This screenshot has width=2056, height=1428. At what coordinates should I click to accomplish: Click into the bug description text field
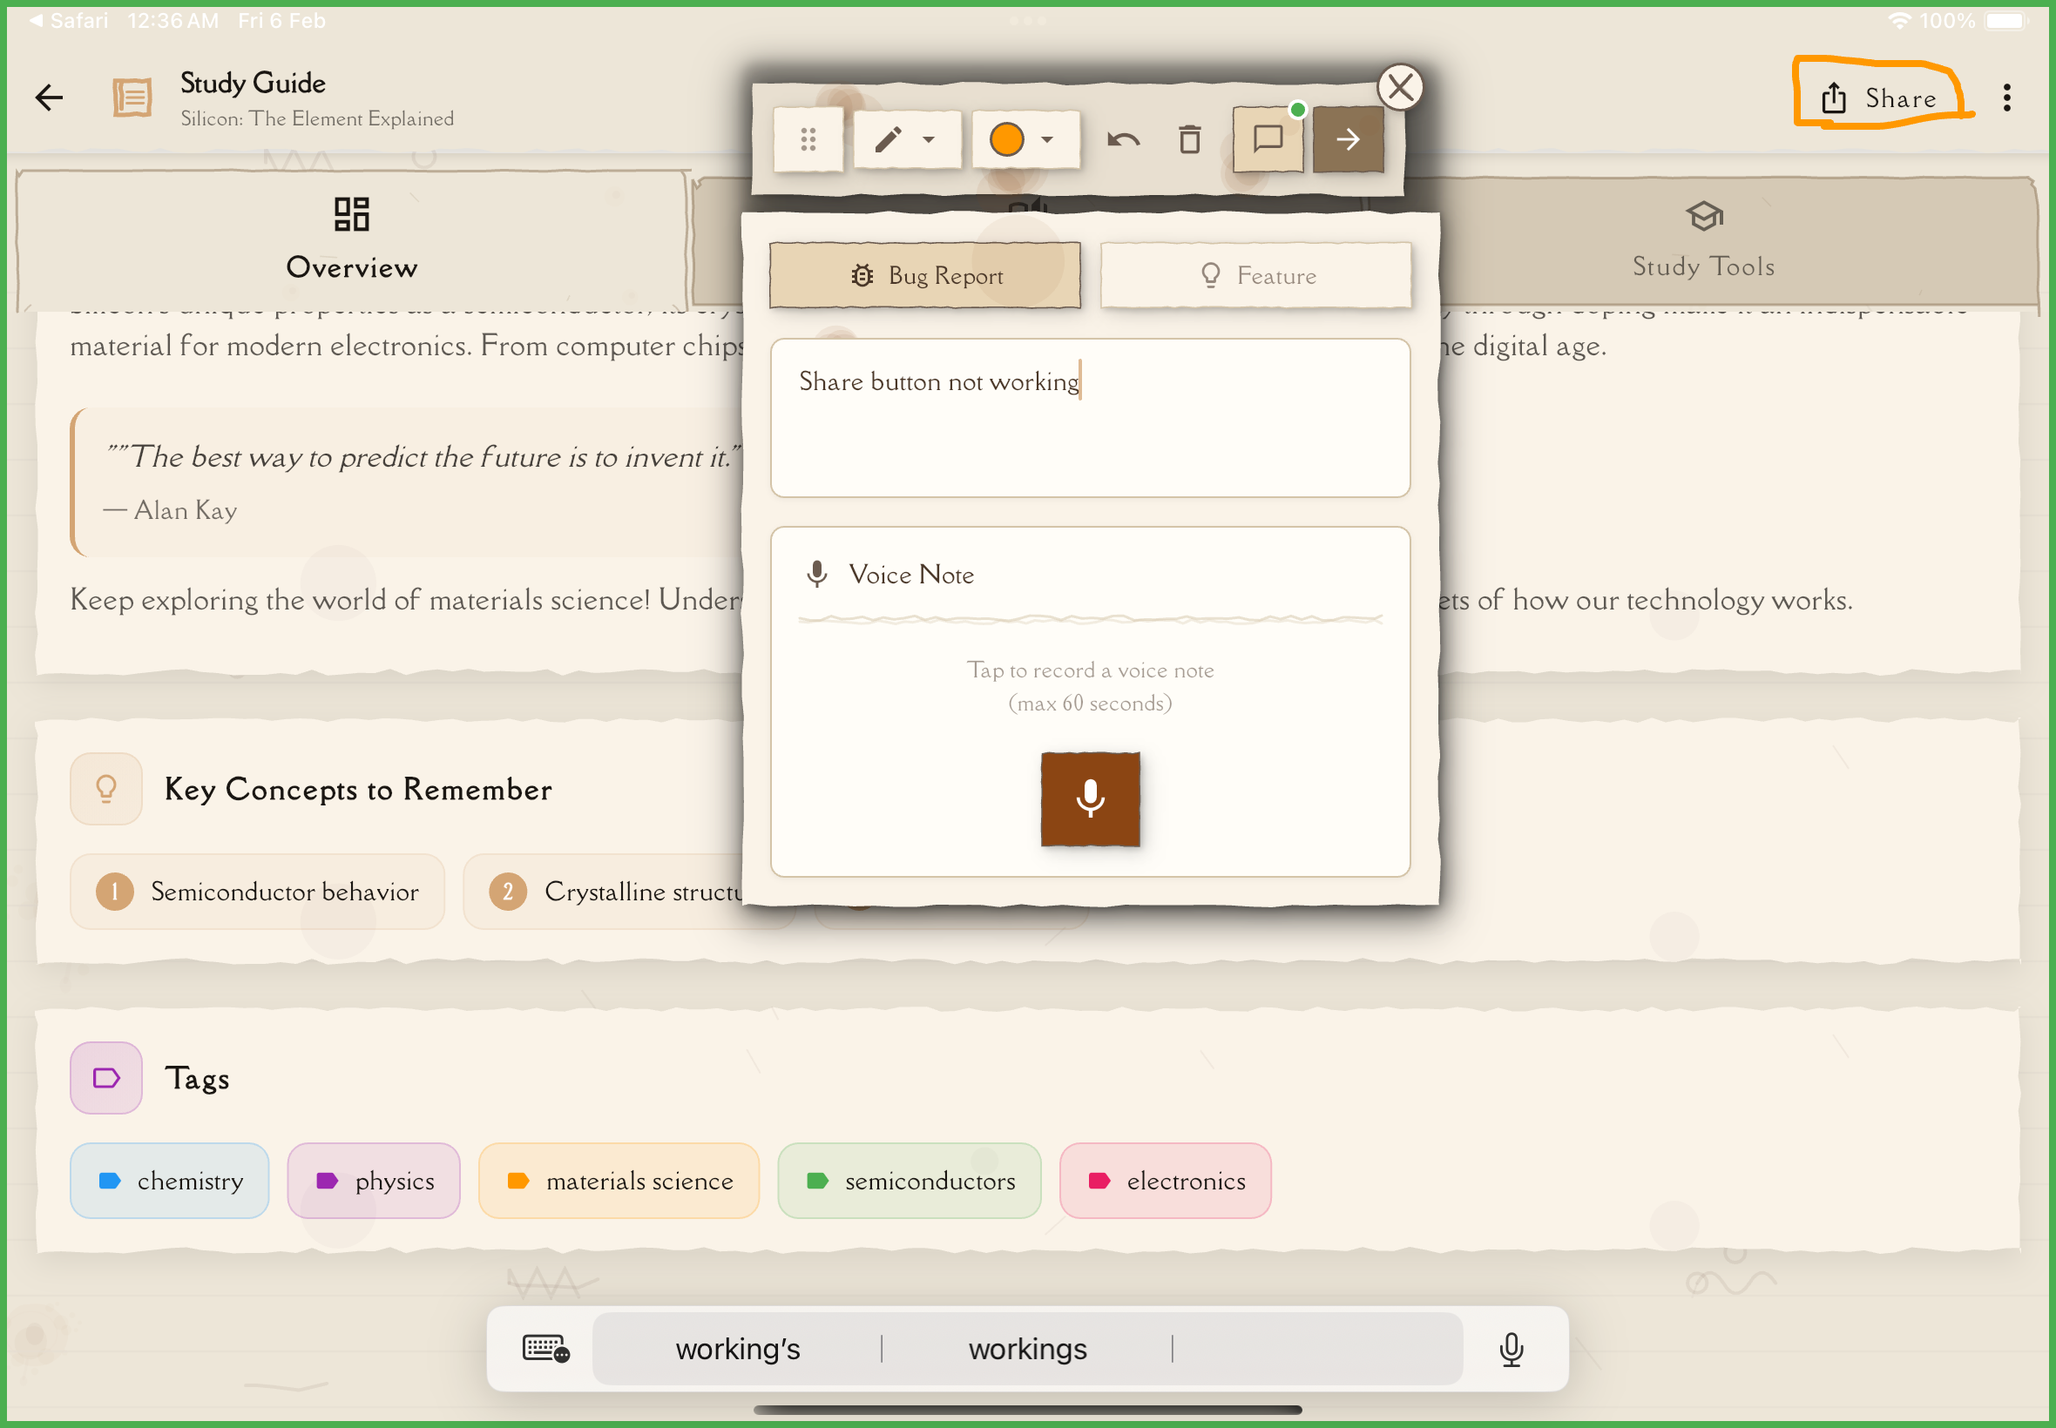pos(1090,419)
